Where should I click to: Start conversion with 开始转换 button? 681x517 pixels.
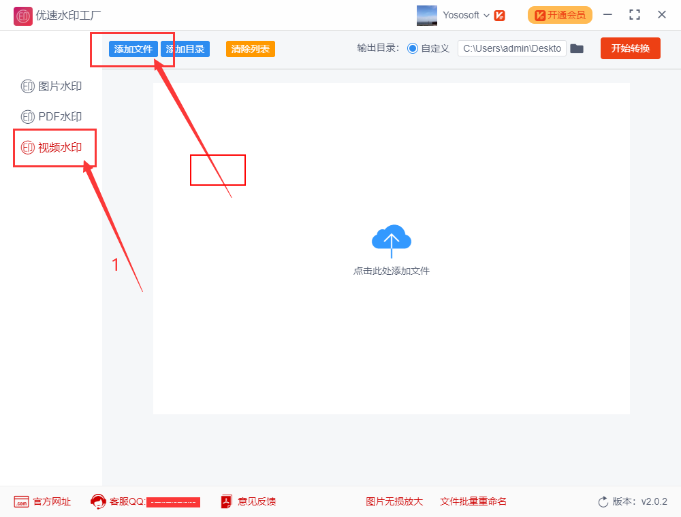[630, 48]
